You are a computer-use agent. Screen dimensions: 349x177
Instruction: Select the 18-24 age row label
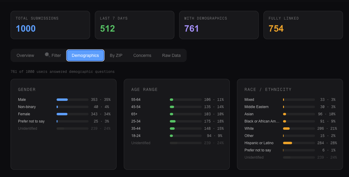coord(136,136)
